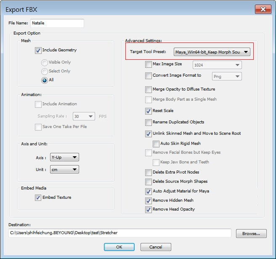276x259 pixels.
Task: Enable Delete Source Morph Shapes
Action: coord(149,182)
